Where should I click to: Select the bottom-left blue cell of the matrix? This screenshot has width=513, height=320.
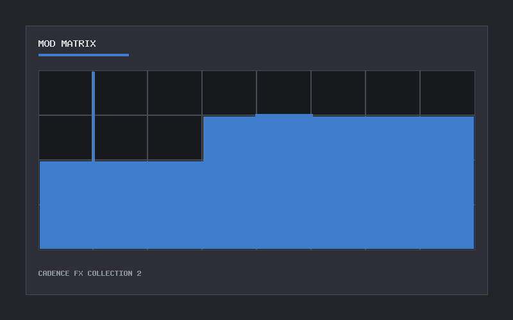66,227
